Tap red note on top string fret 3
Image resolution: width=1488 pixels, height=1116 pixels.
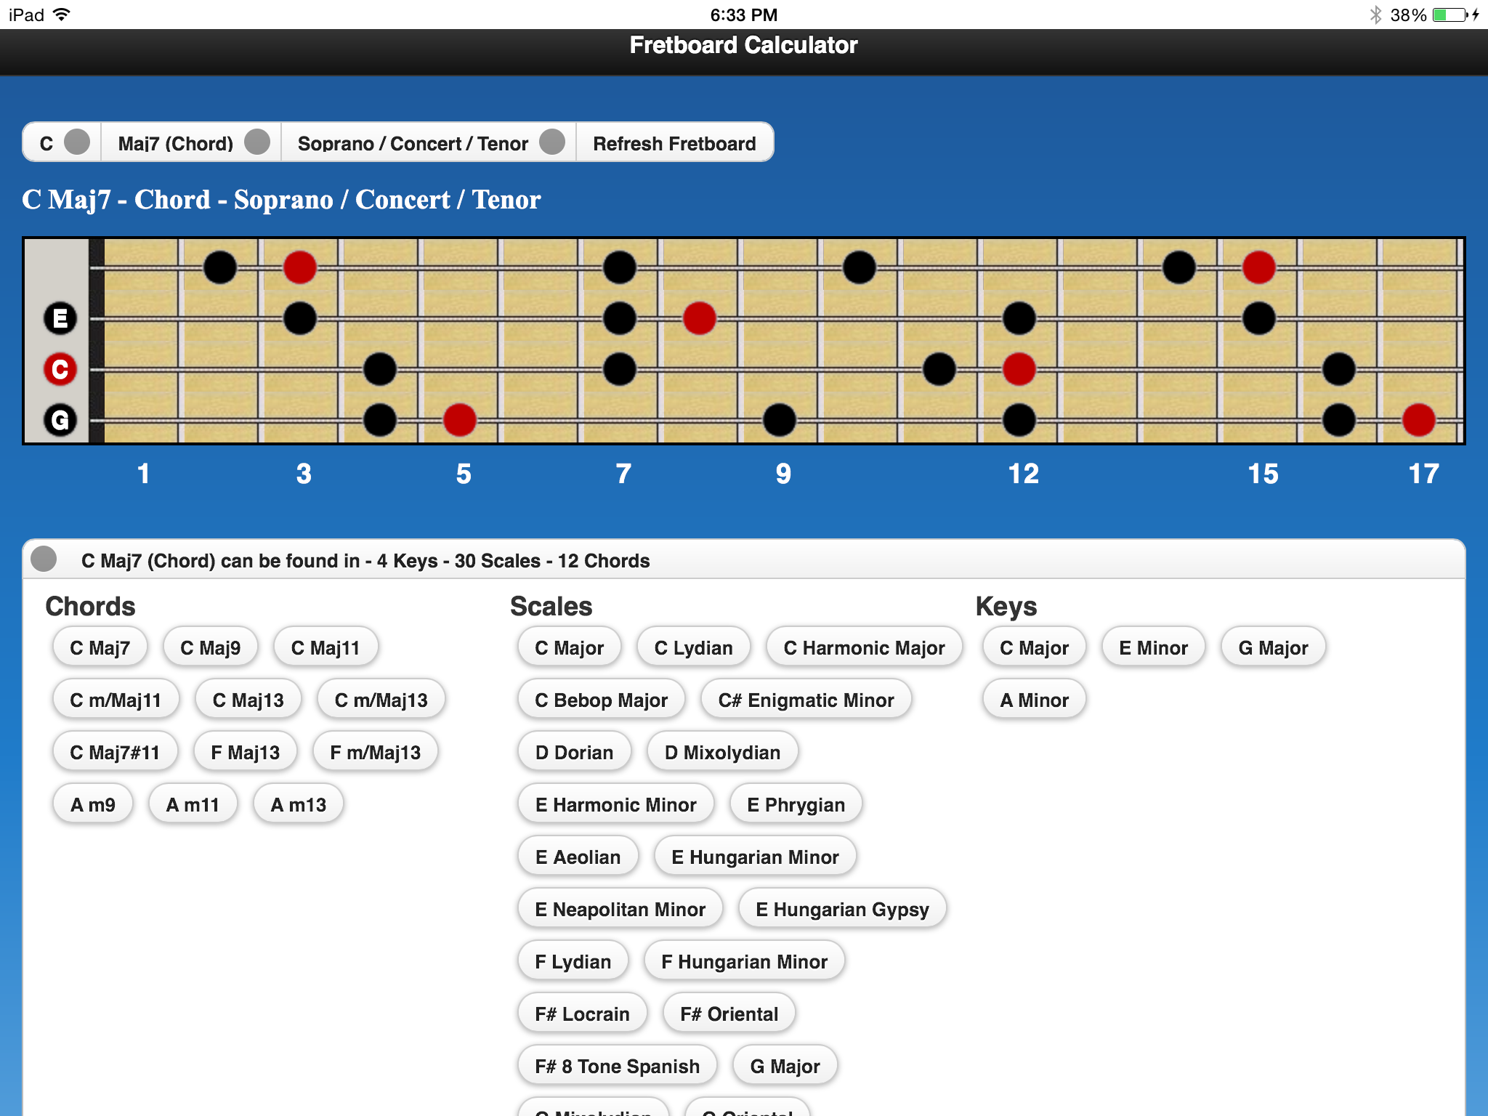(x=299, y=267)
